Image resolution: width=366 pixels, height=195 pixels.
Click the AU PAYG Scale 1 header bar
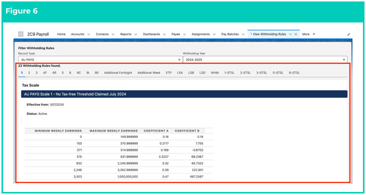pos(184,94)
